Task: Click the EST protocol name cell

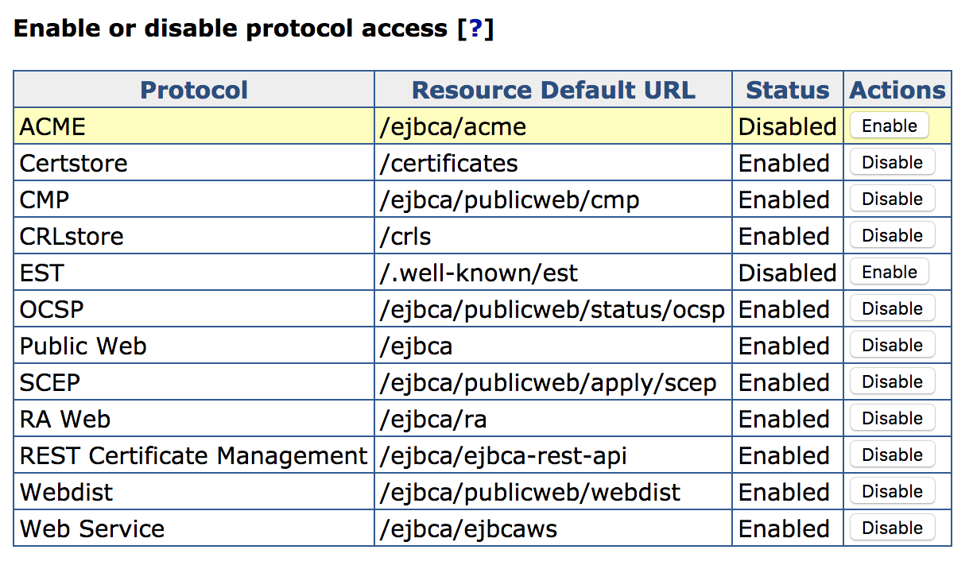Action: click(x=41, y=273)
